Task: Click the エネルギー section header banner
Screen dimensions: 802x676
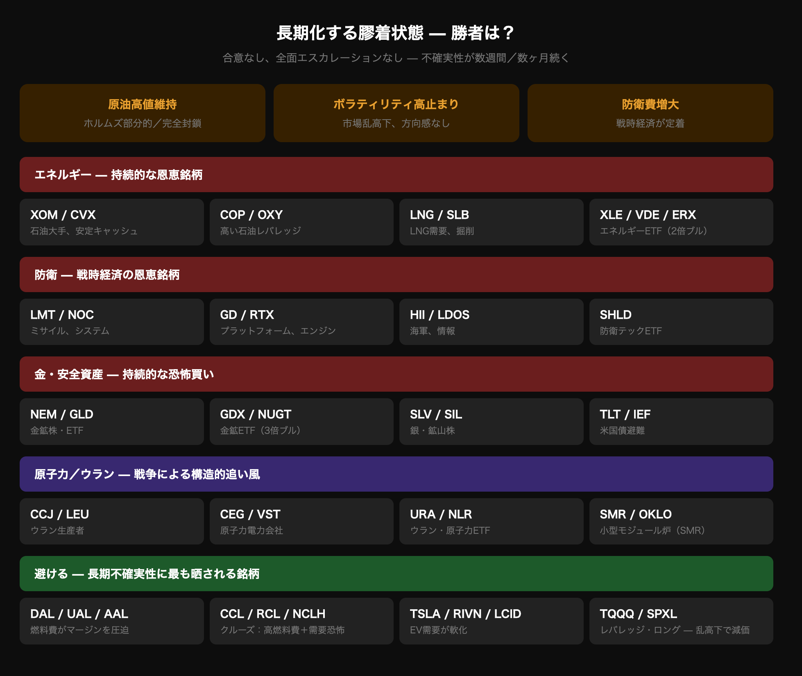Action: coord(396,175)
